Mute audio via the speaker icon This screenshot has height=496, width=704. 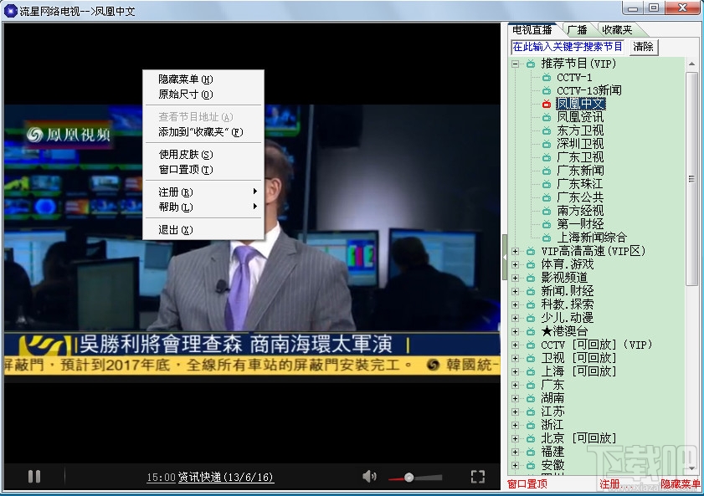367,475
